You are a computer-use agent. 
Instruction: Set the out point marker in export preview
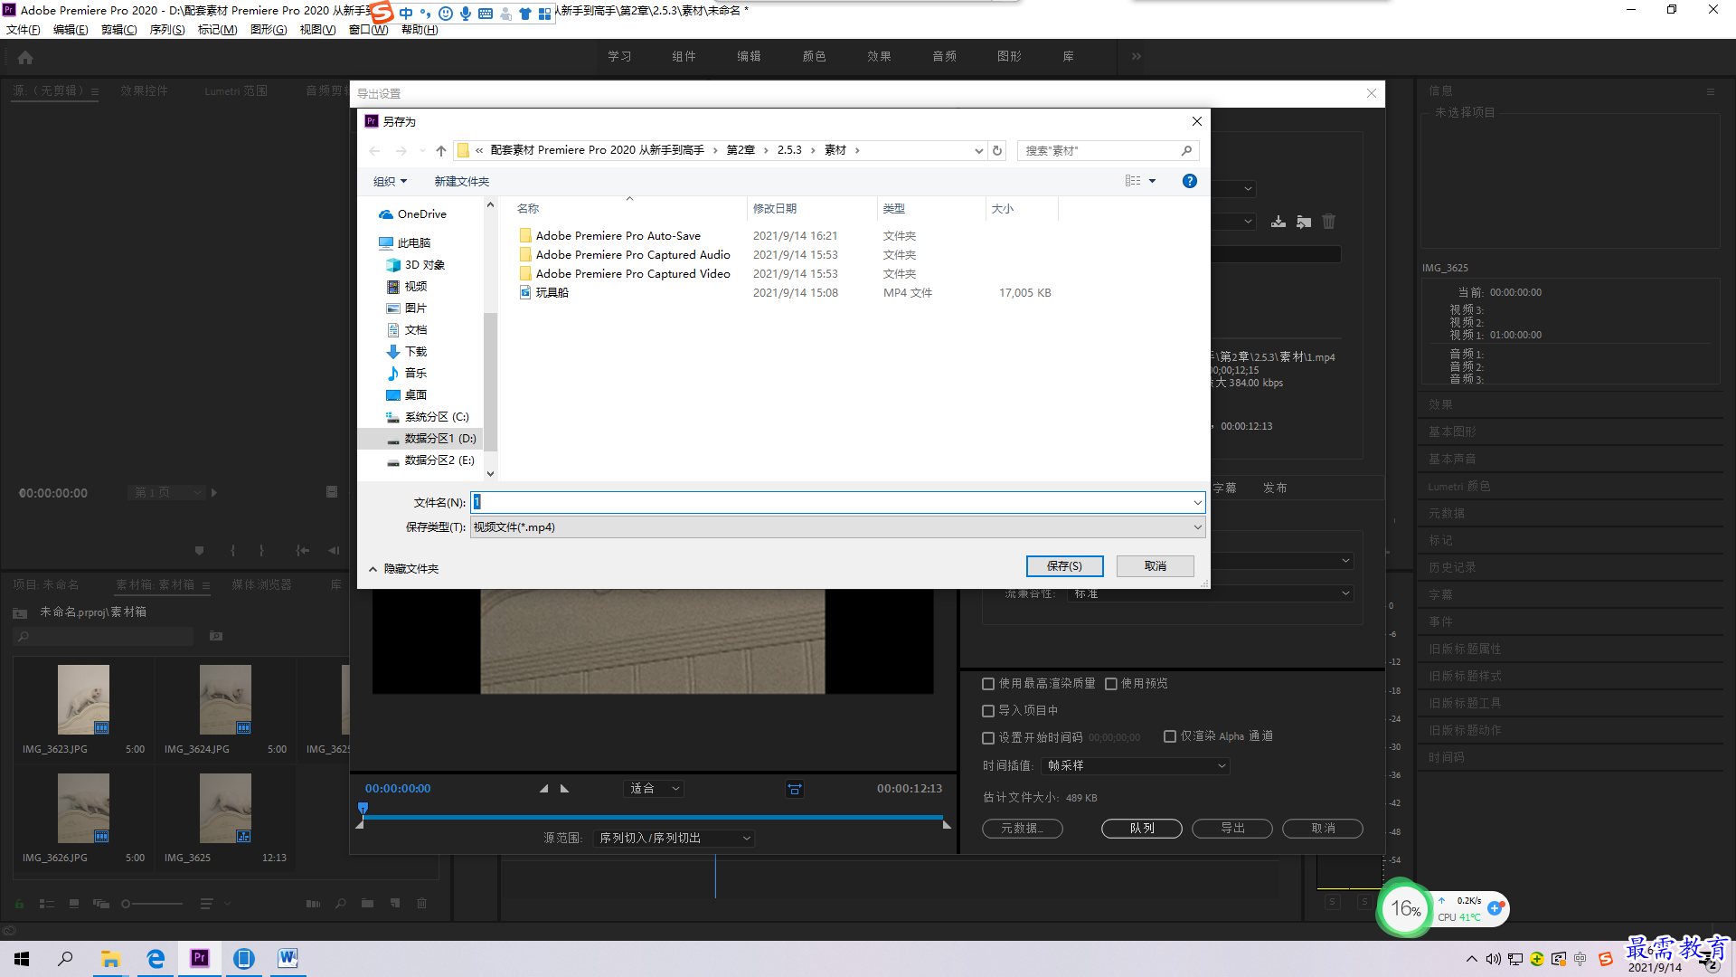(x=565, y=789)
